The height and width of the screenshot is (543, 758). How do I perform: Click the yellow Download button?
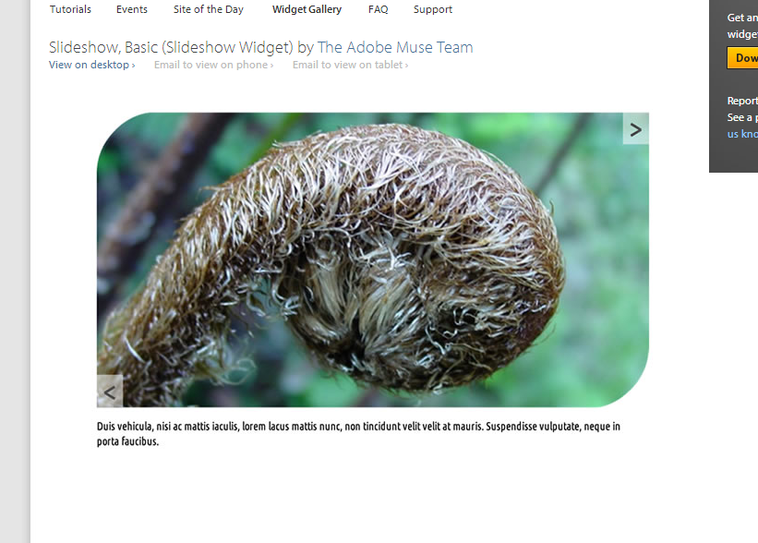pyautogui.click(x=742, y=58)
